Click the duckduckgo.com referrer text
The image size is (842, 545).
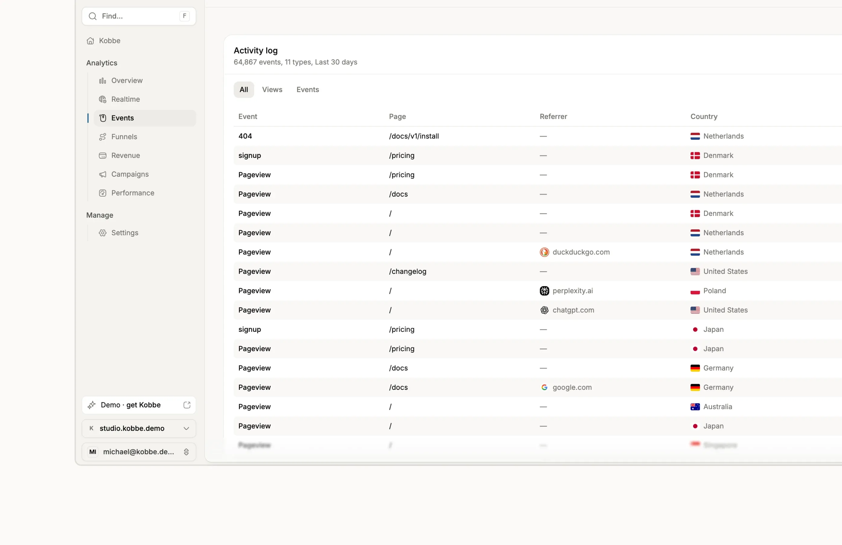coord(581,252)
